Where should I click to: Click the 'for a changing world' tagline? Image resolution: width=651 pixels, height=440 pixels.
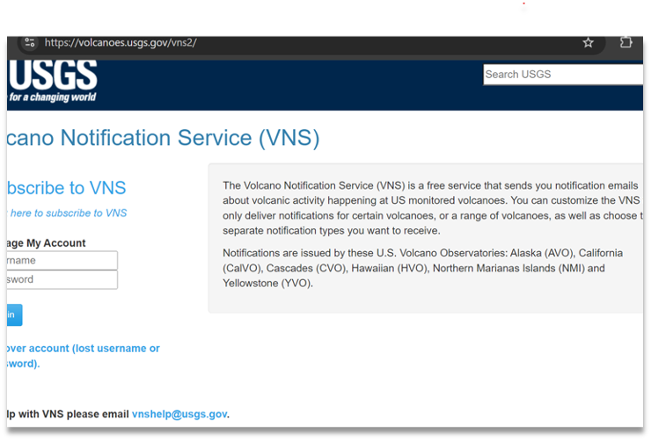click(x=52, y=97)
